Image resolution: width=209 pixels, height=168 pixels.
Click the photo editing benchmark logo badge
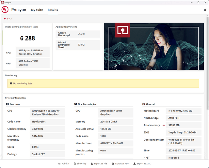123,30
